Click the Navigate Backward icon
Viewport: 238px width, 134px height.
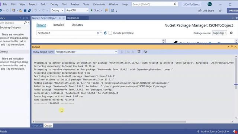pos(1,10)
